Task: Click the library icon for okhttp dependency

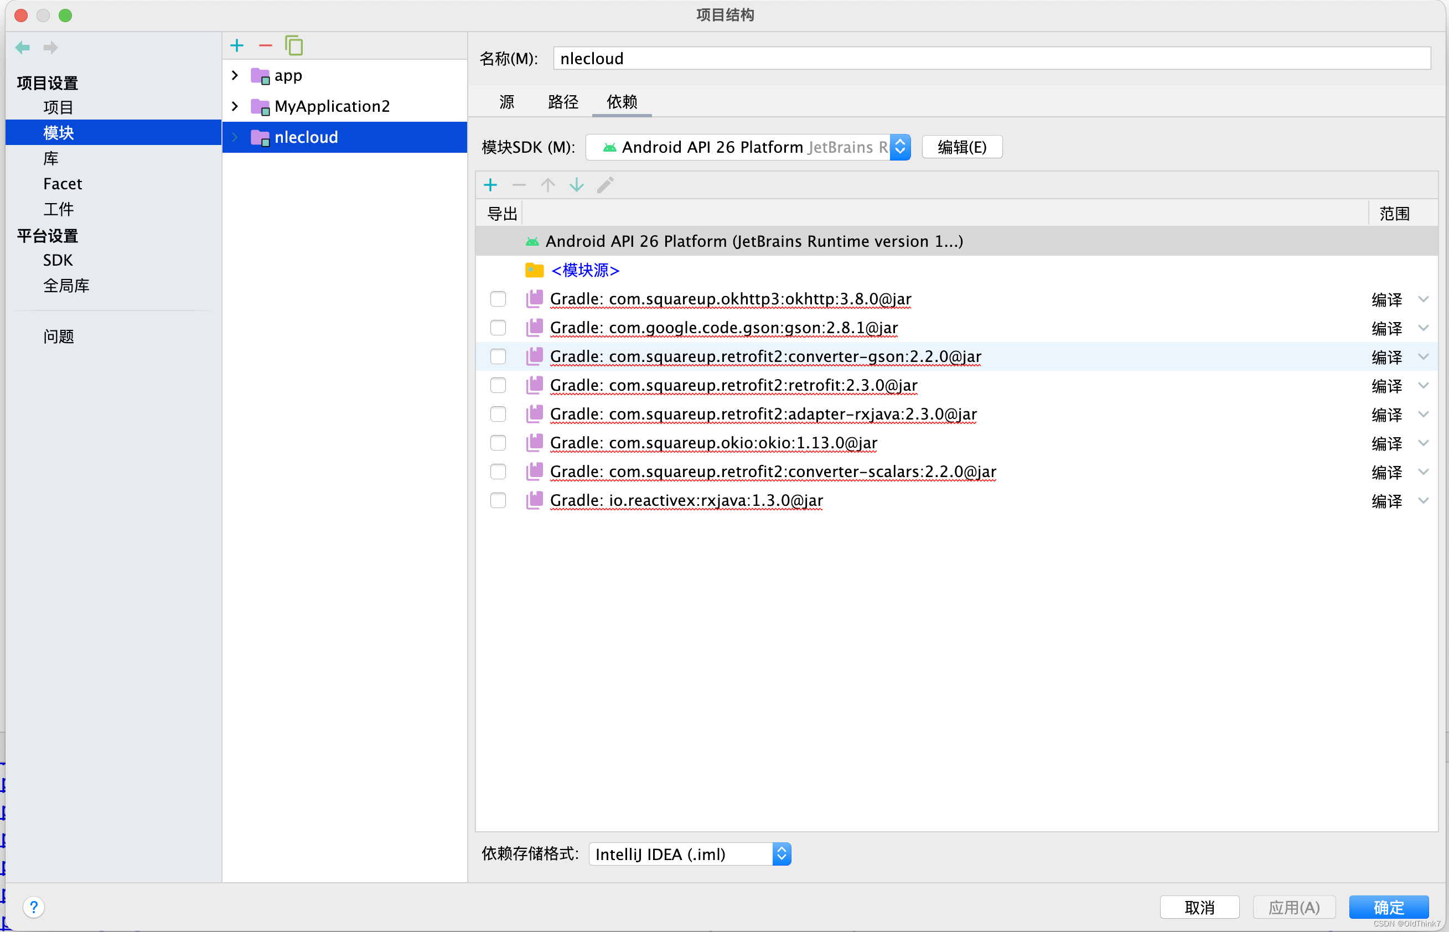Action: [x=534, y=298]
